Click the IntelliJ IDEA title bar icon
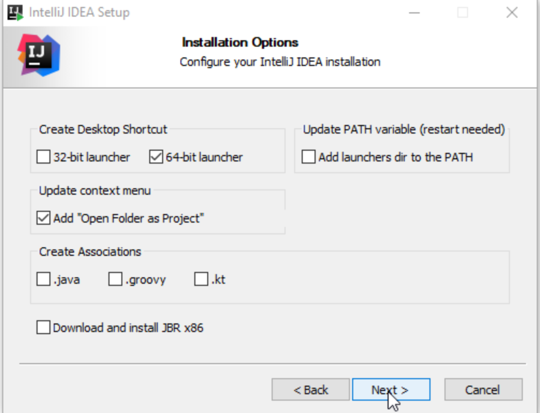The width and height of the screenshot is (540, 413). (16, 12)
